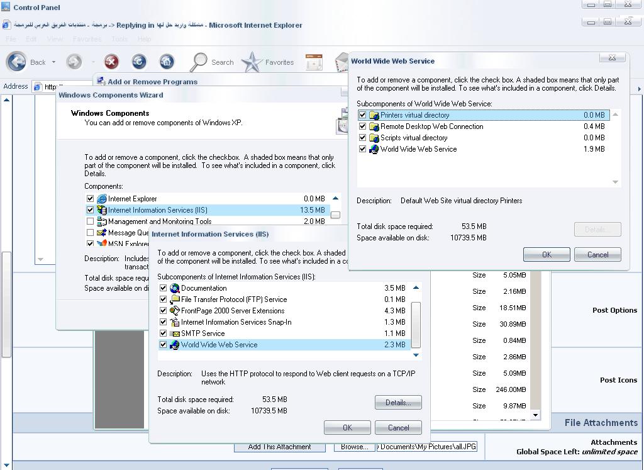Open Back button history dropdown arrow
Image resolution: width=644 pixels, height=470 pixels.
pos(53,62)
